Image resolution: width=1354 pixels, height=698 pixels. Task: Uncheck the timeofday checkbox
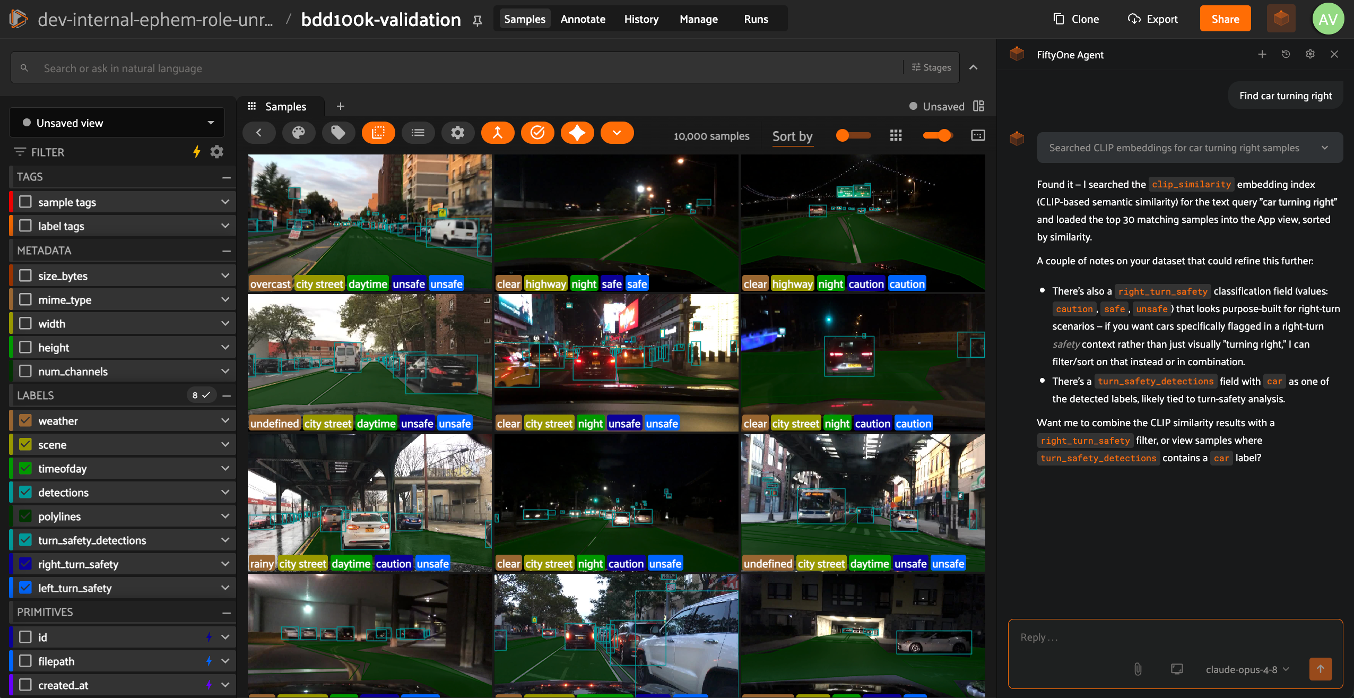pyautogui.click(x=25, y=468)
